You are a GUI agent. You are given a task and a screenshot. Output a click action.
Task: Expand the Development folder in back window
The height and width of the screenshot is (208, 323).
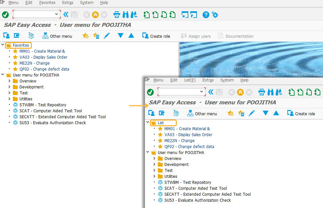coord(9,87)
